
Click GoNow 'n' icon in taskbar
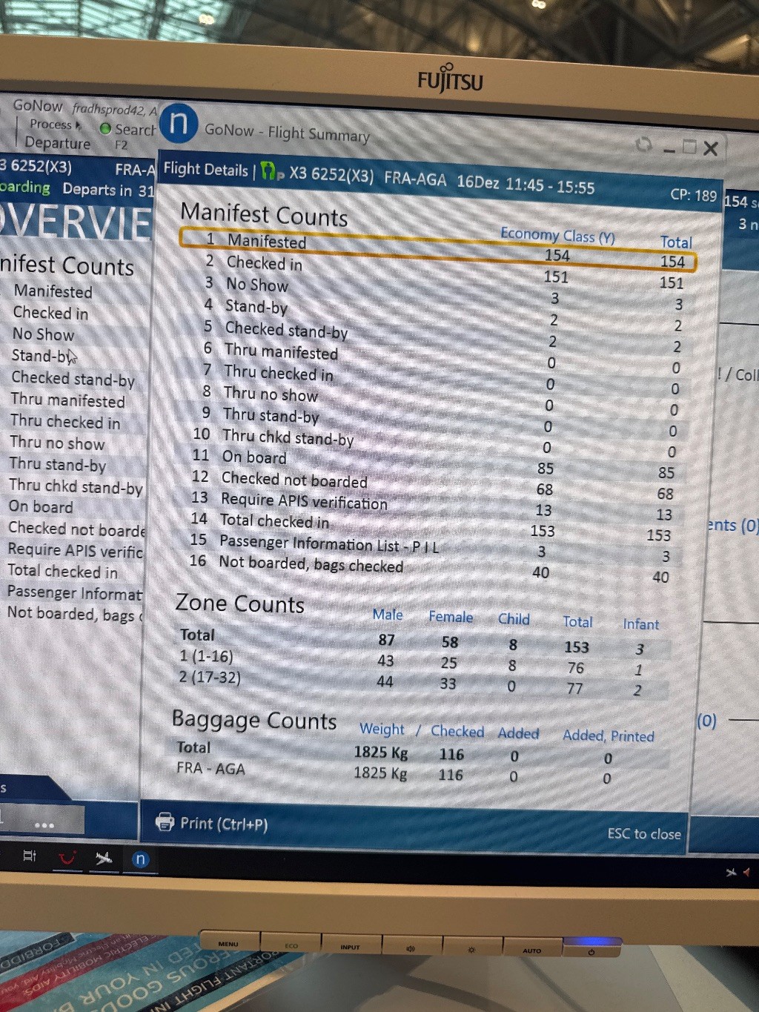pyautogui.click(x=140, y=859)
